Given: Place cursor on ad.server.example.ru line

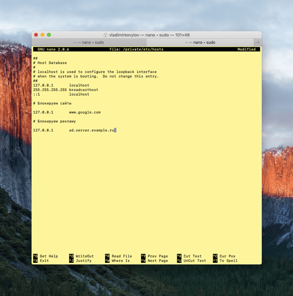Looking at the screenshot, I should (x=73, y=130).
